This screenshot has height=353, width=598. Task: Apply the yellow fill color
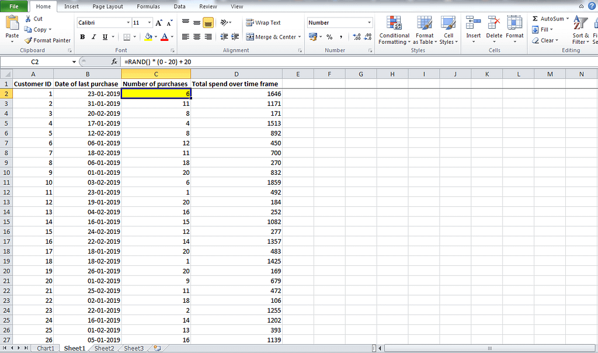pyautogui.click(x=148, y=37)
